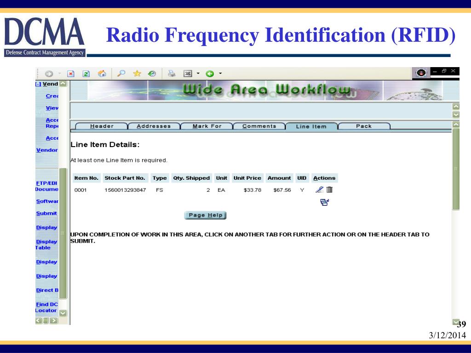Click sidebar horizontal scroll right arrow
Image resolution: width=471 pixels, height=353 pixels.
(54, 320)
